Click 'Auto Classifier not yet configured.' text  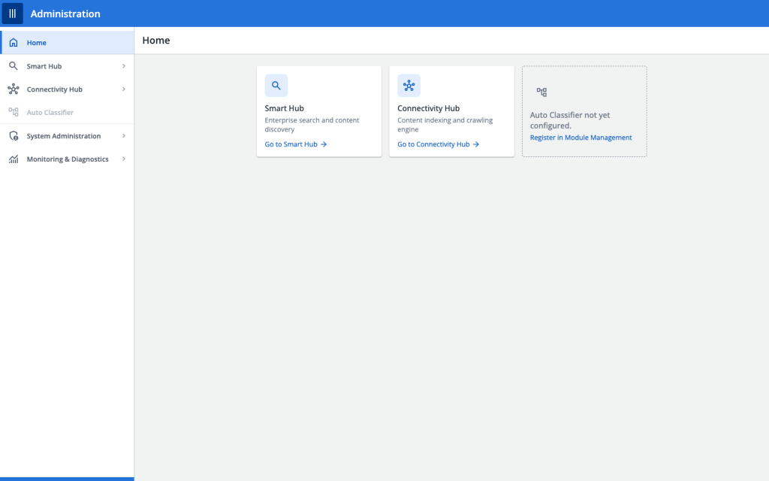(x=570, y=120)
